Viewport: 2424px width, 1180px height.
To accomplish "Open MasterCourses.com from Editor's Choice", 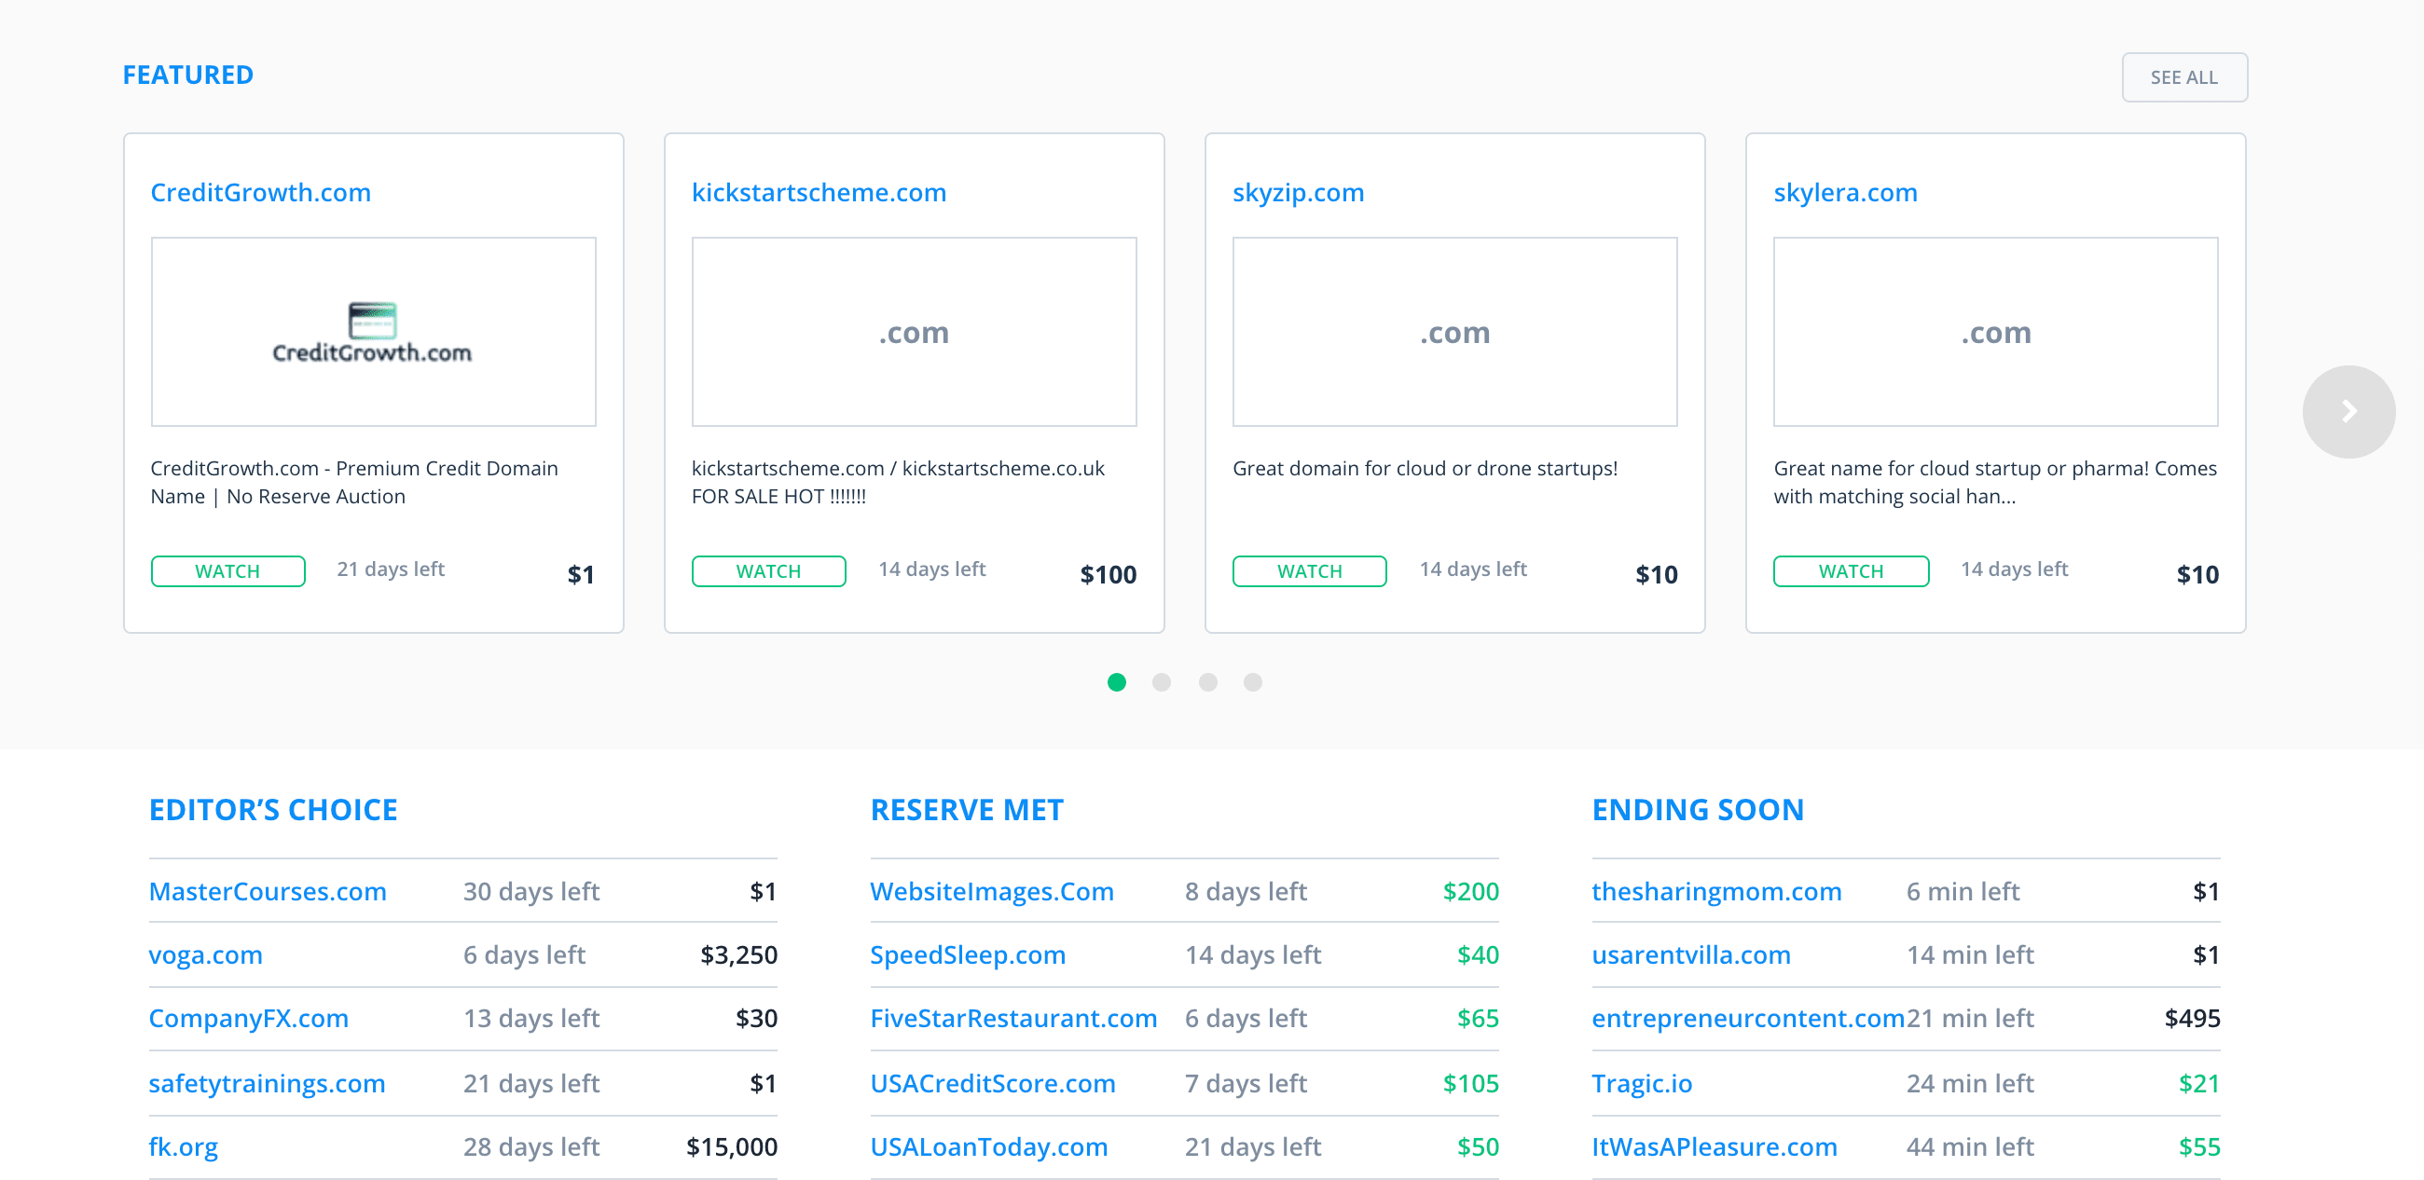I will pyautogui.click(x=269, y=891).
